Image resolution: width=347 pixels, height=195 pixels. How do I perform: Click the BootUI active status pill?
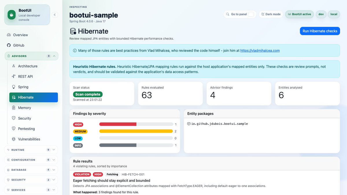pyautogui.click(x=299, y=14)
